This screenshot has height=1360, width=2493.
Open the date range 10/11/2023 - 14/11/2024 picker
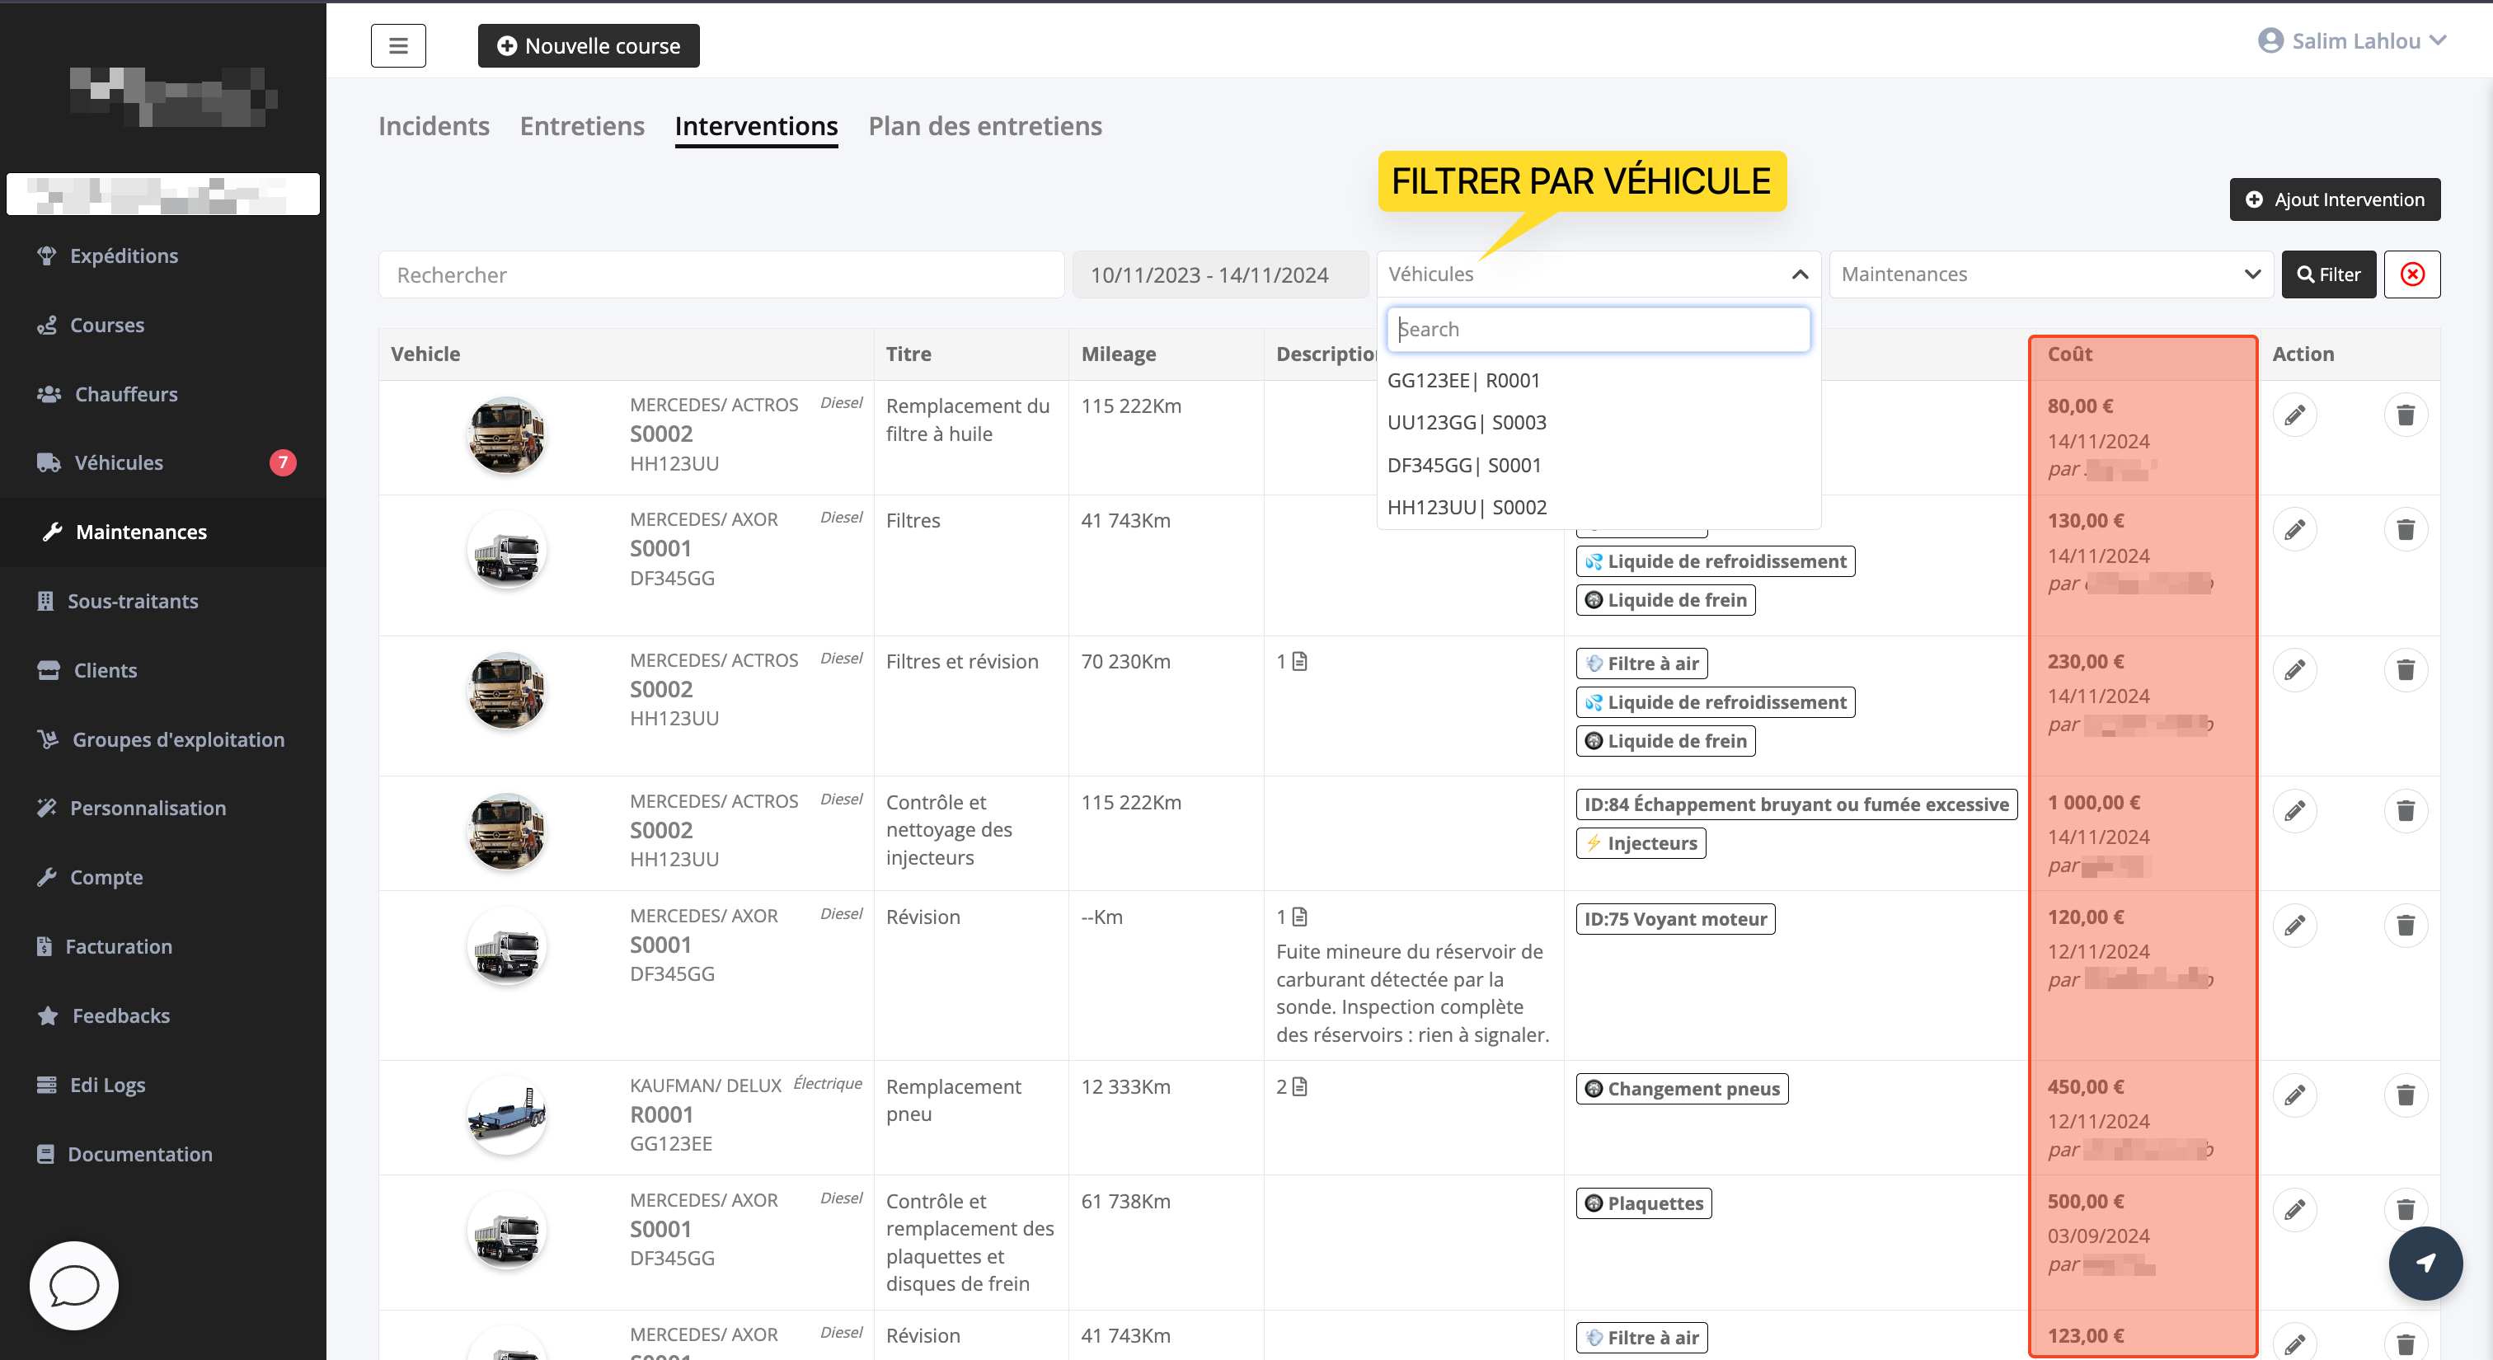(1209, 274)
